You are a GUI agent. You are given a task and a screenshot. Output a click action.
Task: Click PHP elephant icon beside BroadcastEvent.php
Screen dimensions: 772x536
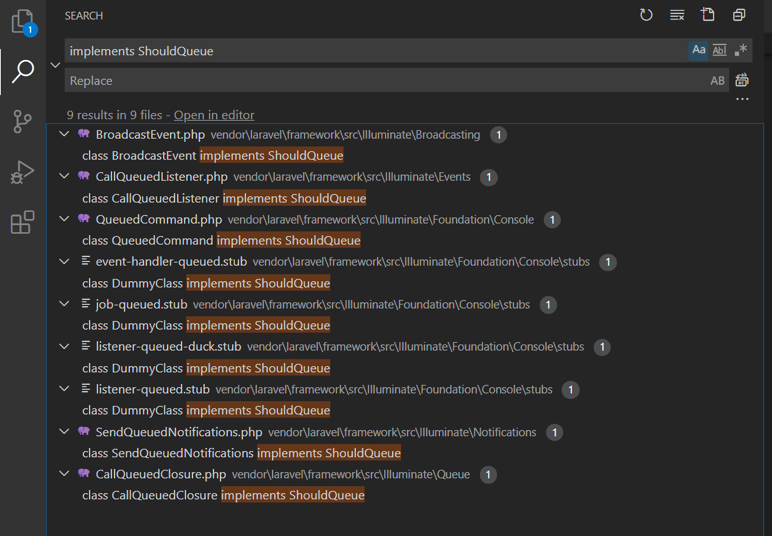click(84, 134)
